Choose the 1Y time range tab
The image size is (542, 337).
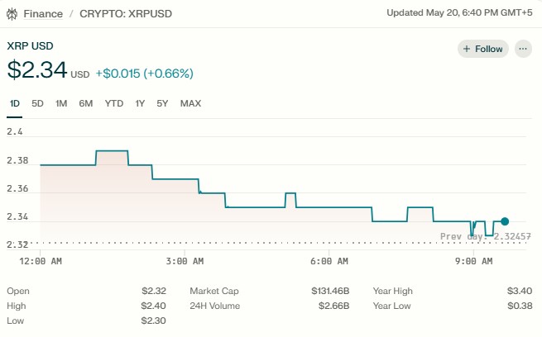click(x=140, y=103)
